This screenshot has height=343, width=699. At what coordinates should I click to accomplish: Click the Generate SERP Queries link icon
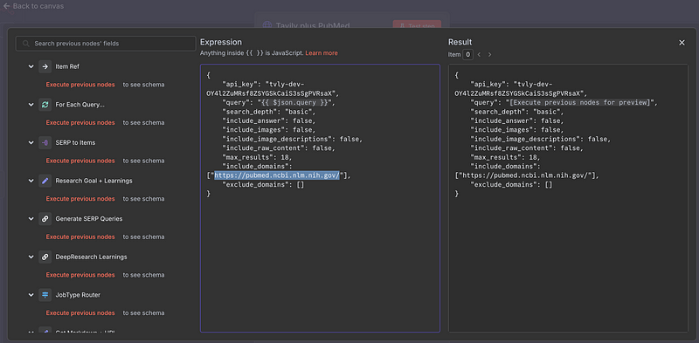coord(45,219)
